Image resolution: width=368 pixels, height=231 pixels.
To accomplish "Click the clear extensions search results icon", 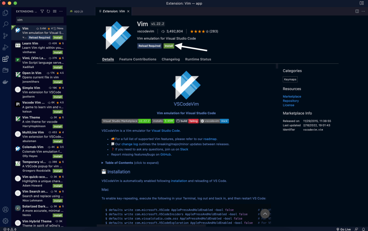I will (55, 11).
